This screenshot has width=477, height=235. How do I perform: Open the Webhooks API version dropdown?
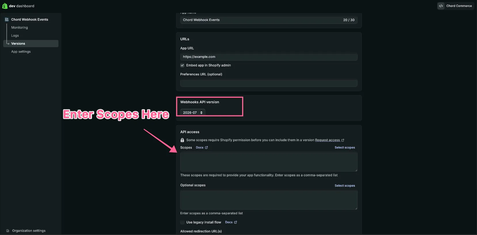(x=193, y=112)
